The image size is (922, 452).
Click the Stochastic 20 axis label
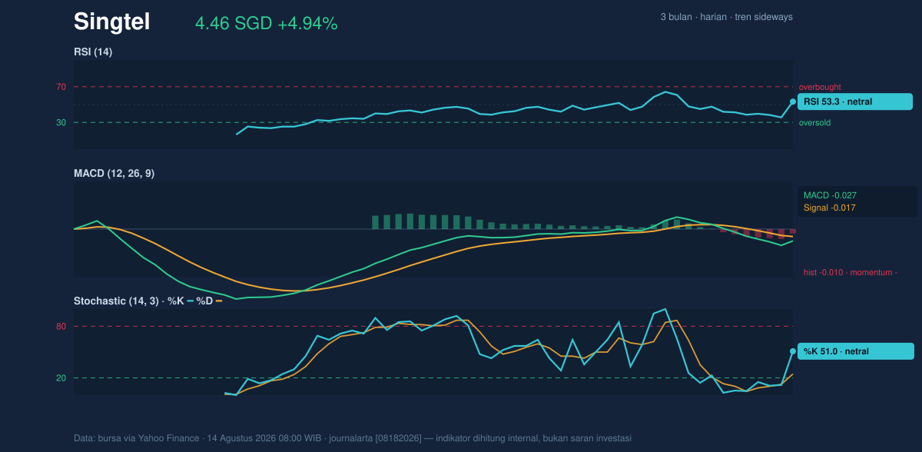pos(61,378)
